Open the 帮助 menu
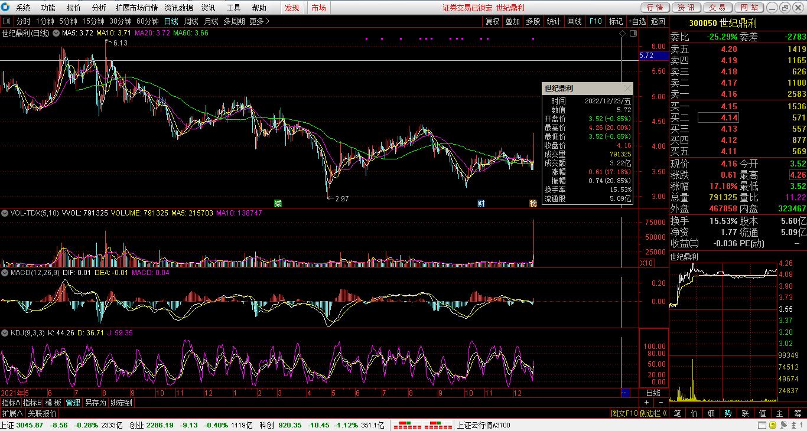Image resolution: width=807 pixels, height=431 pixels. pos(259,8)
